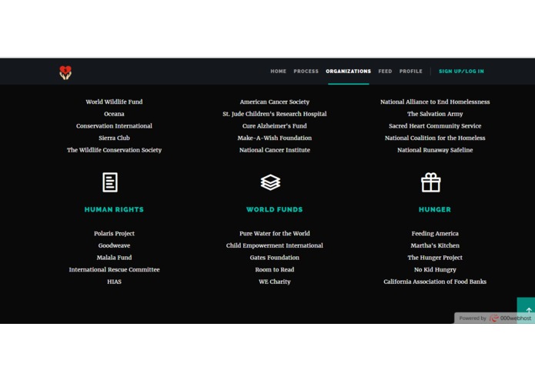Open St. Jude Children's Research Hospital link
This screenshot has width=535, height=380.
(275, 114)
